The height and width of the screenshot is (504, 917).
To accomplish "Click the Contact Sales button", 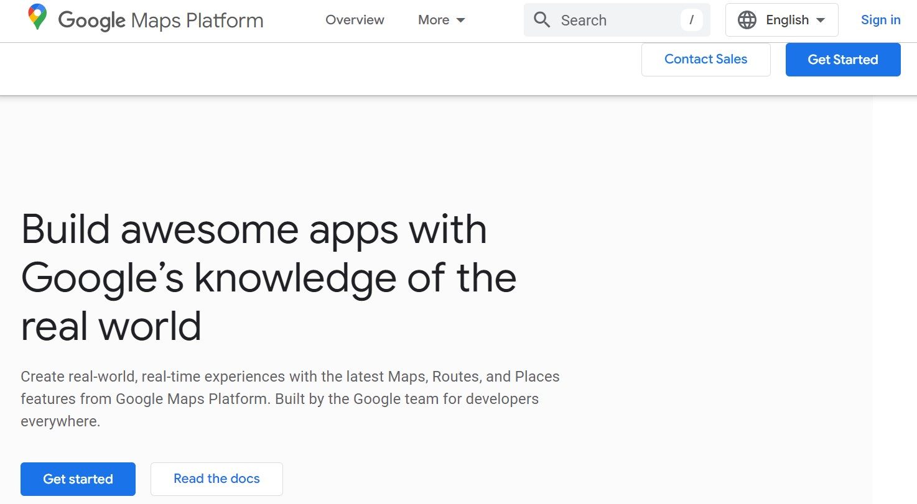I will click(705, 60).
